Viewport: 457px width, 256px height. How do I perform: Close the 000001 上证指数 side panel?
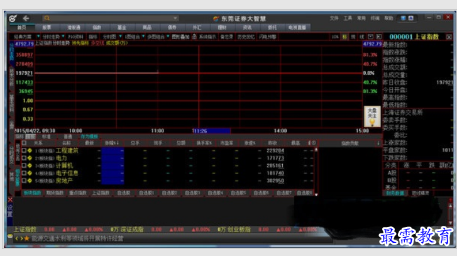tap(449, 36)
